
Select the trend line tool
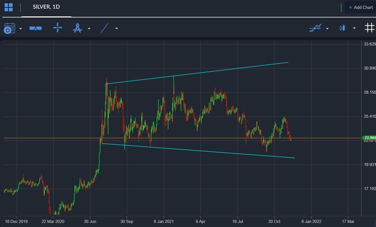point(104,28)
